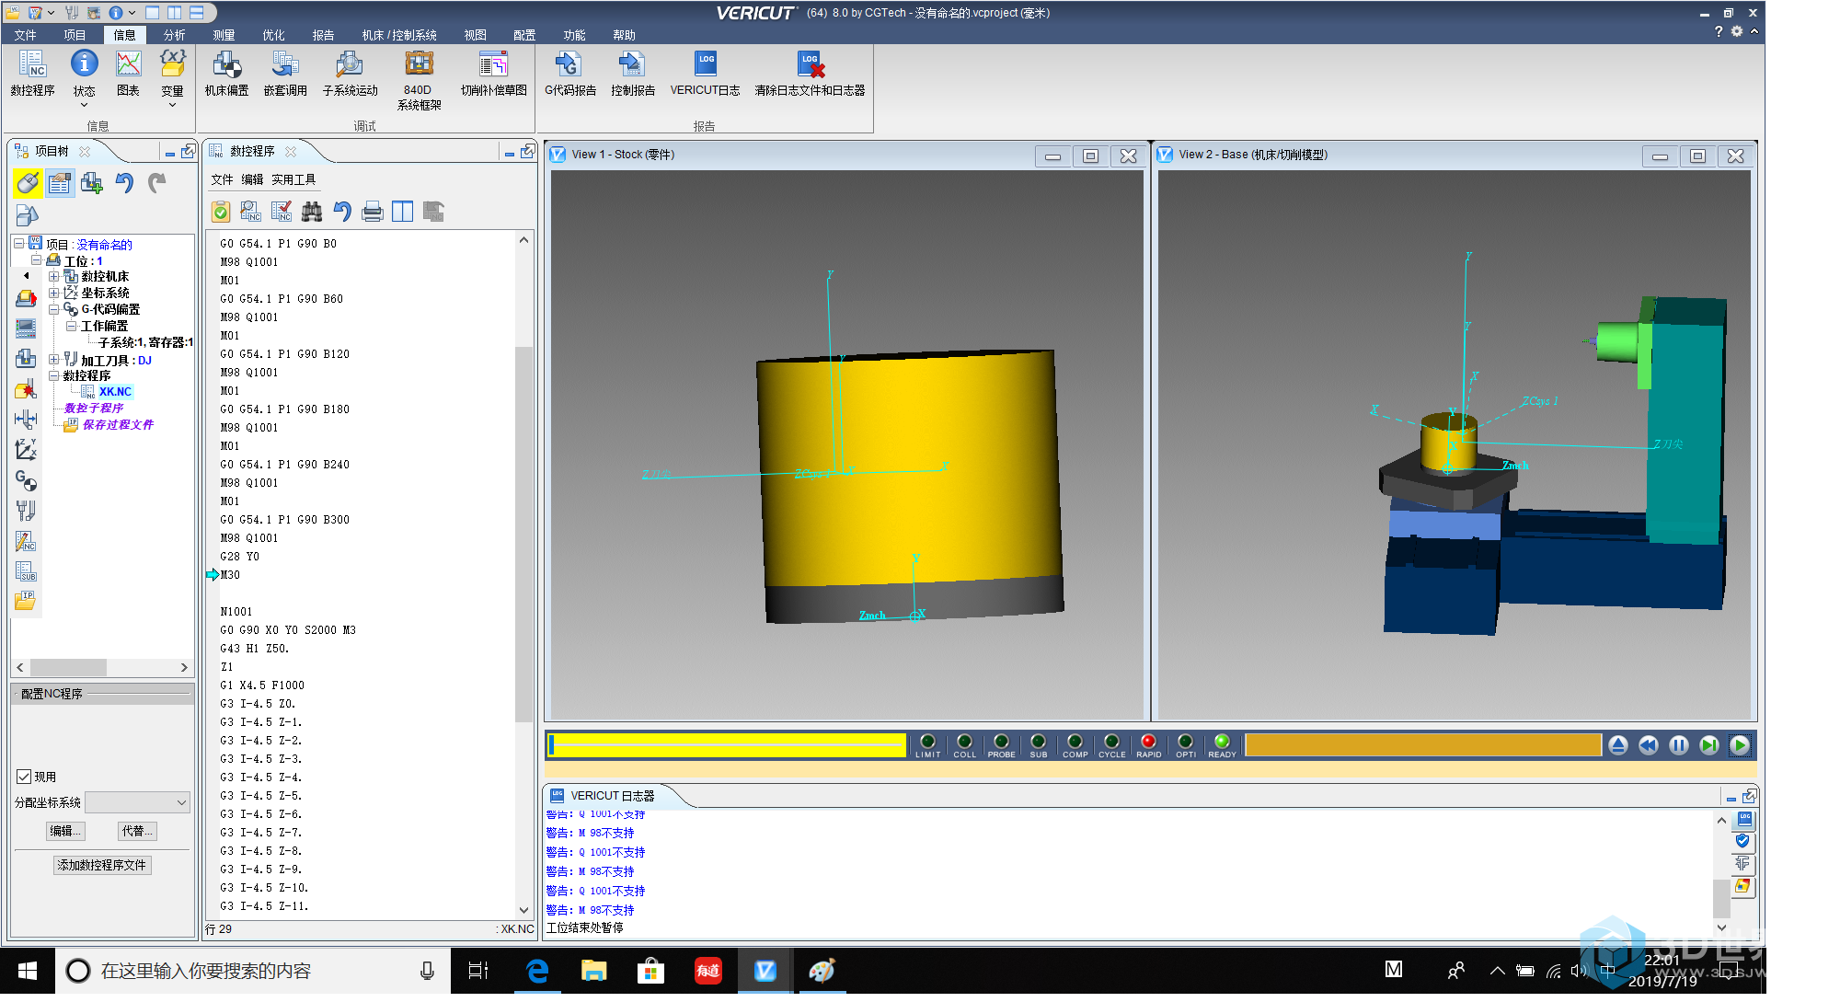Open the 机床偏置 debug tool

coord(226,73)
